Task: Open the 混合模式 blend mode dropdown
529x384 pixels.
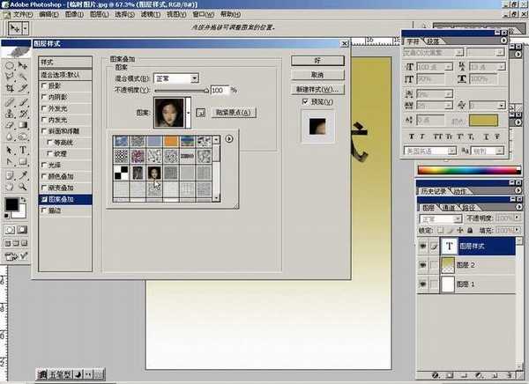Action: coord(175,78)
